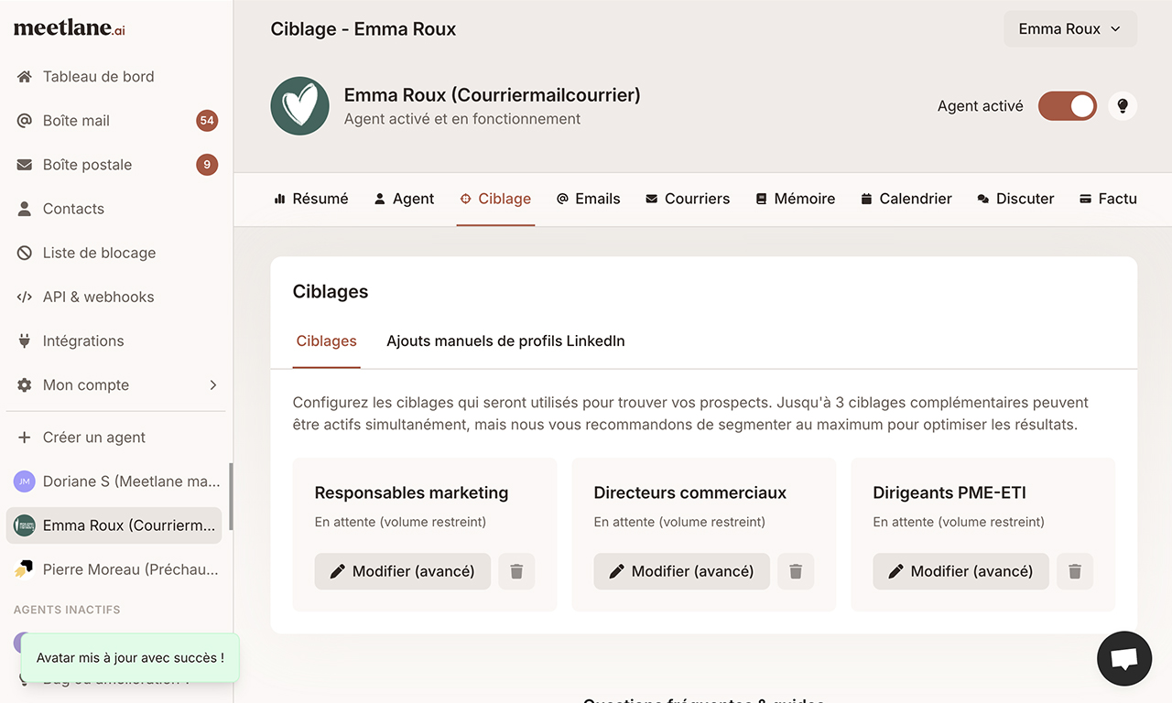Expand Mon compte in the sidebar

86,384
